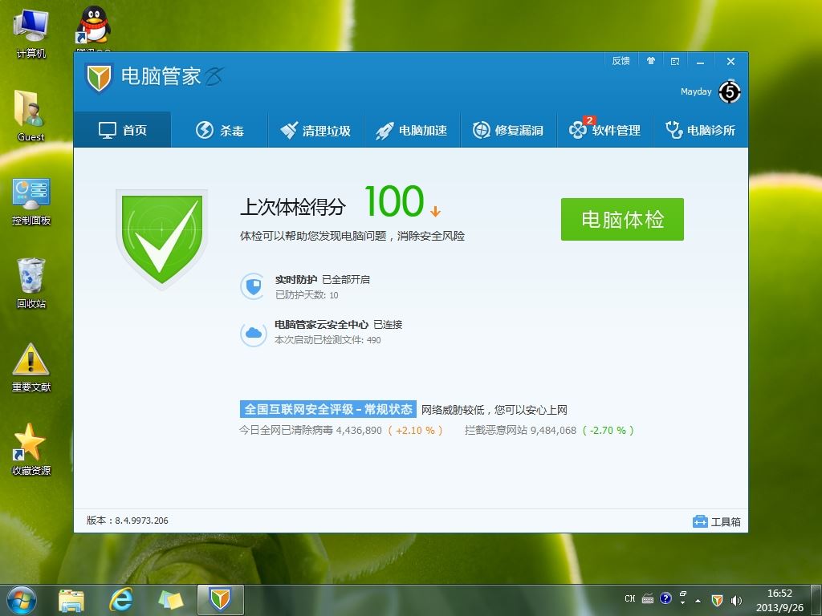Click the cloud security center icon
The width and height of the screenshot is (822, 616).
click(x=253, y=333)
